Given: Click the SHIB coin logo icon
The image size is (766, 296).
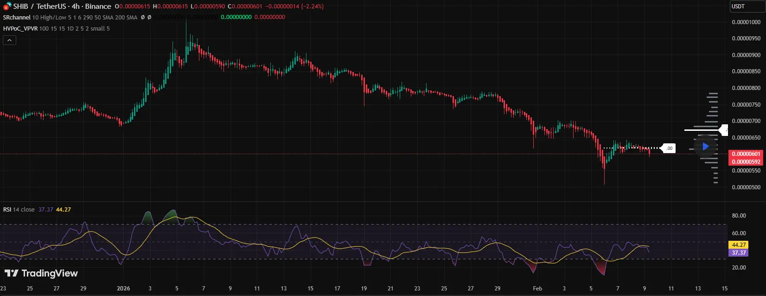Looking at the screenshot, I should pos(6,6).
